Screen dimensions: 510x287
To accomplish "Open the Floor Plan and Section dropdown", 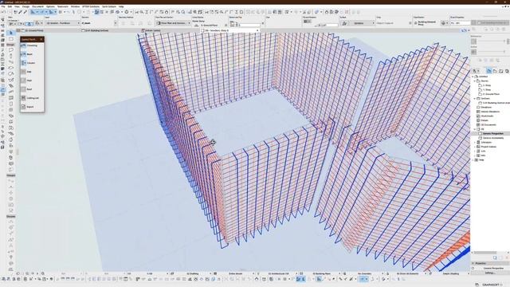I will click(174, 23).
